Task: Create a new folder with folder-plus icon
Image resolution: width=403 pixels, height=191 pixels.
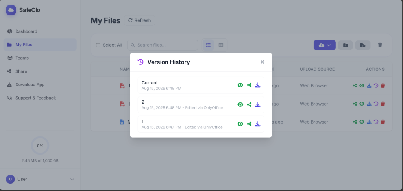Action: [346, 45]
